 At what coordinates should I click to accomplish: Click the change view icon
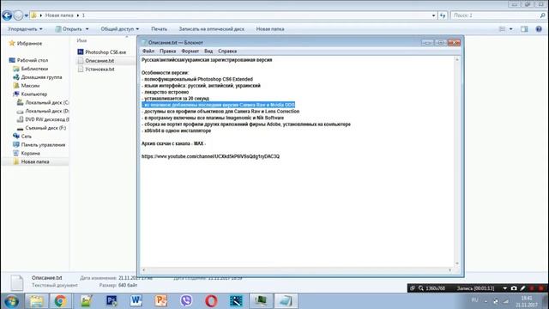tap(502, 29)
